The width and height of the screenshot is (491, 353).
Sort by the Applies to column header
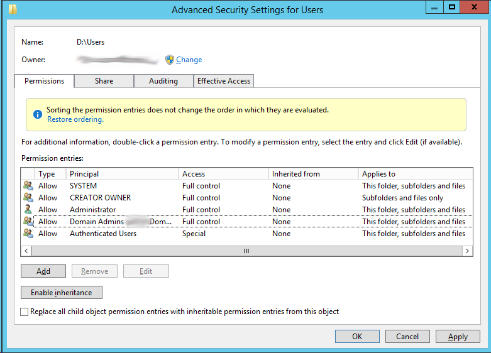[415, 174]
